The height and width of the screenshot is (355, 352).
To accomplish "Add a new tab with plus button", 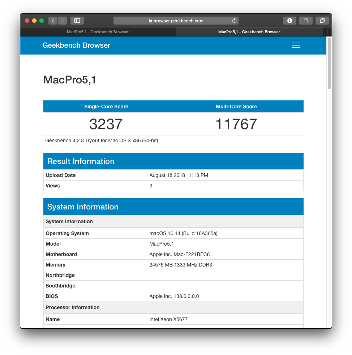I will click(327, 32).
